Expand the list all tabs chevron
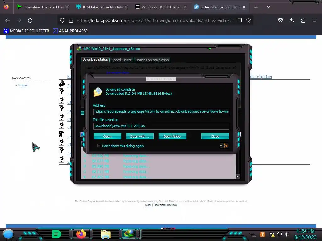322x241 pixels. (269, 7)
